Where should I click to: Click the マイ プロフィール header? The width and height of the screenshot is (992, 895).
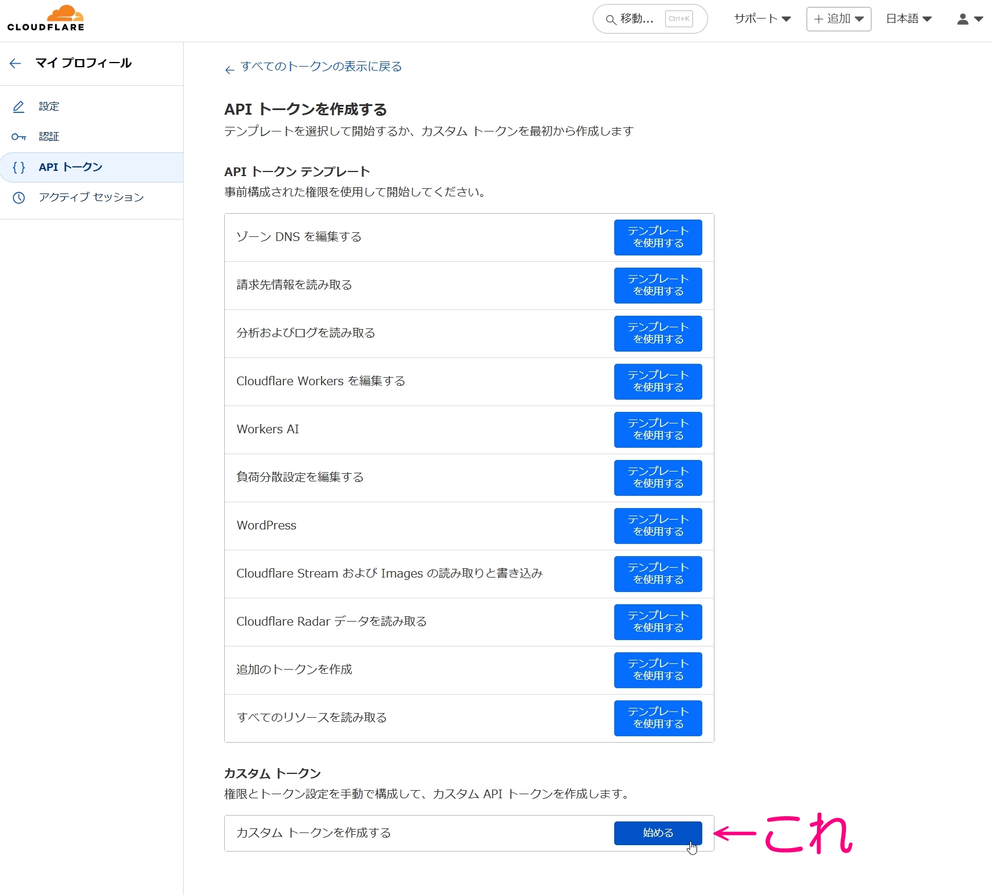pyautogui.click(x=83, y=63)
